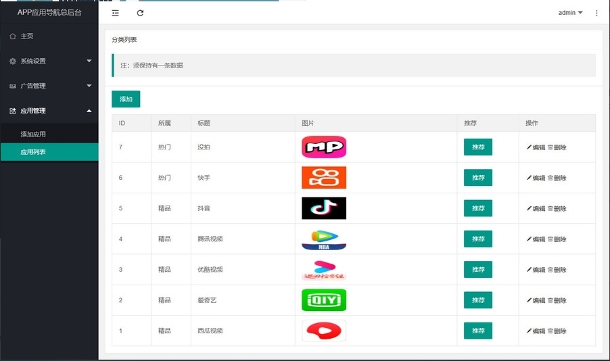Click the gear icon beside 系统设置
The height and width of the screenshot is (361, 610).
tap(12, 61)
